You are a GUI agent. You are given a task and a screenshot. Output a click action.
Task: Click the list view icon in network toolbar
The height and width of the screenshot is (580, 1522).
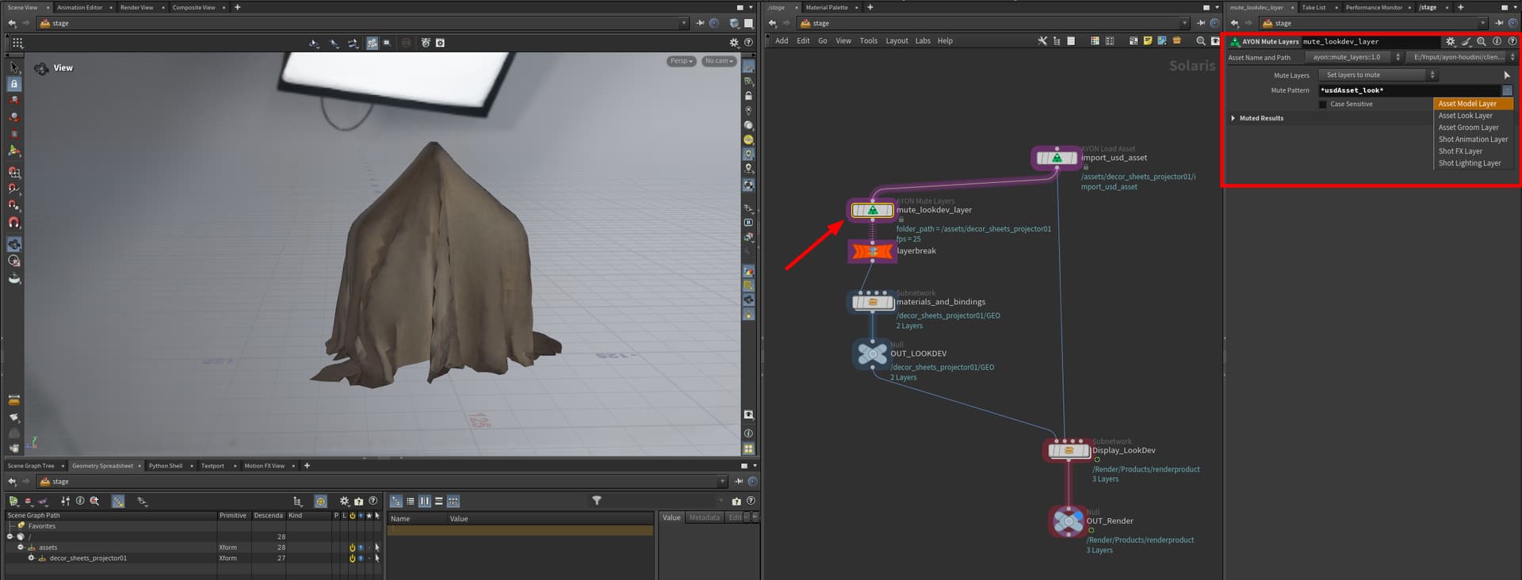1071,41
